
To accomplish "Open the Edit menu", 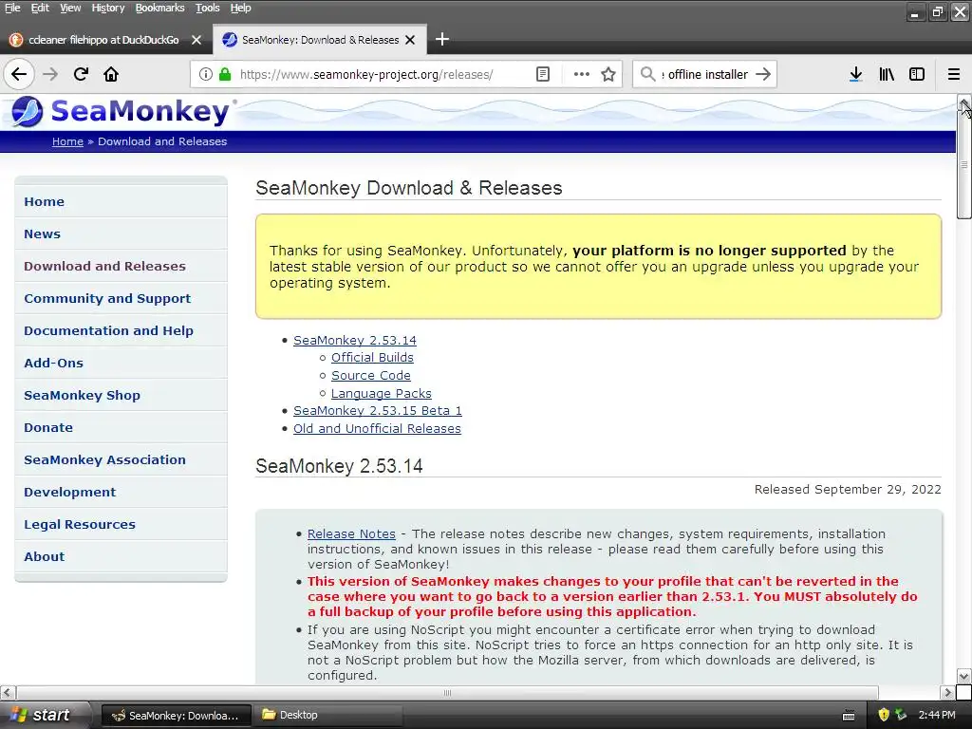I will [x=40, y=8].
